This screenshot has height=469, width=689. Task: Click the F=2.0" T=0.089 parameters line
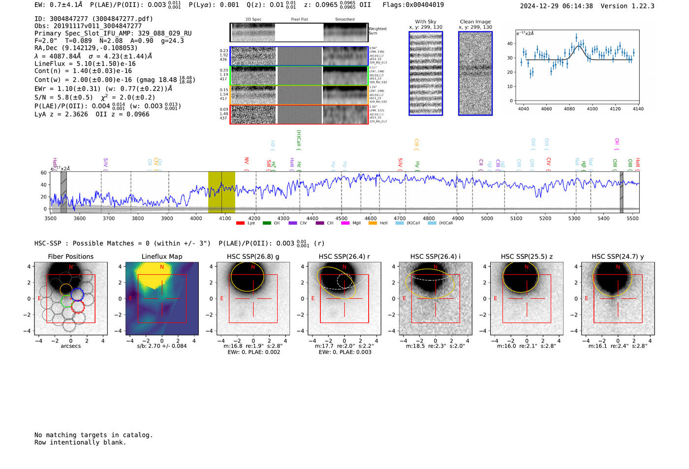[x=109, y=41]
